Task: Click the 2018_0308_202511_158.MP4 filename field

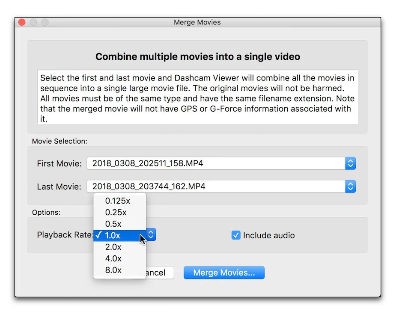Action: 193,163
